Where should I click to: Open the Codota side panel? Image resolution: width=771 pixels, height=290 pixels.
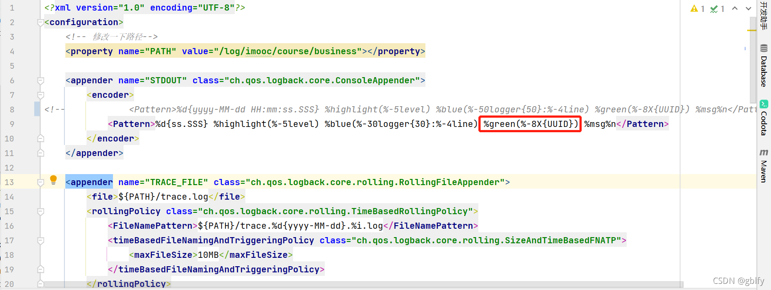(764, 118)
